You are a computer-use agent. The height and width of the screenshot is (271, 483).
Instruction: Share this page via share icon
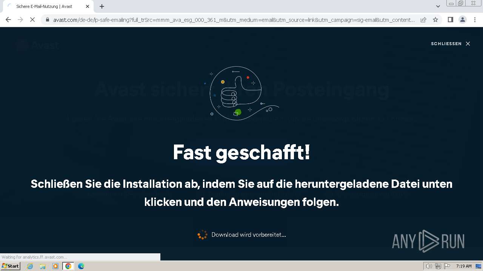coord(423,20)
